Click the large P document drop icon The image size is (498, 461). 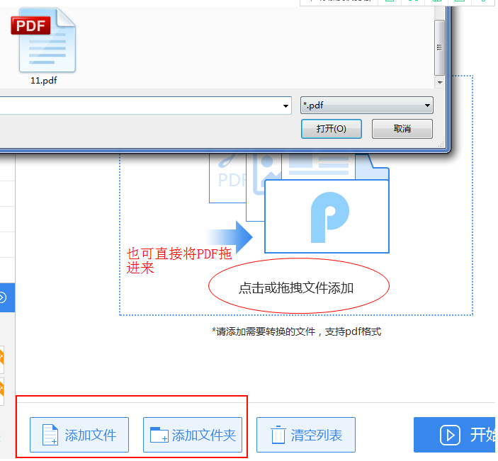click(x=327, y=217)
